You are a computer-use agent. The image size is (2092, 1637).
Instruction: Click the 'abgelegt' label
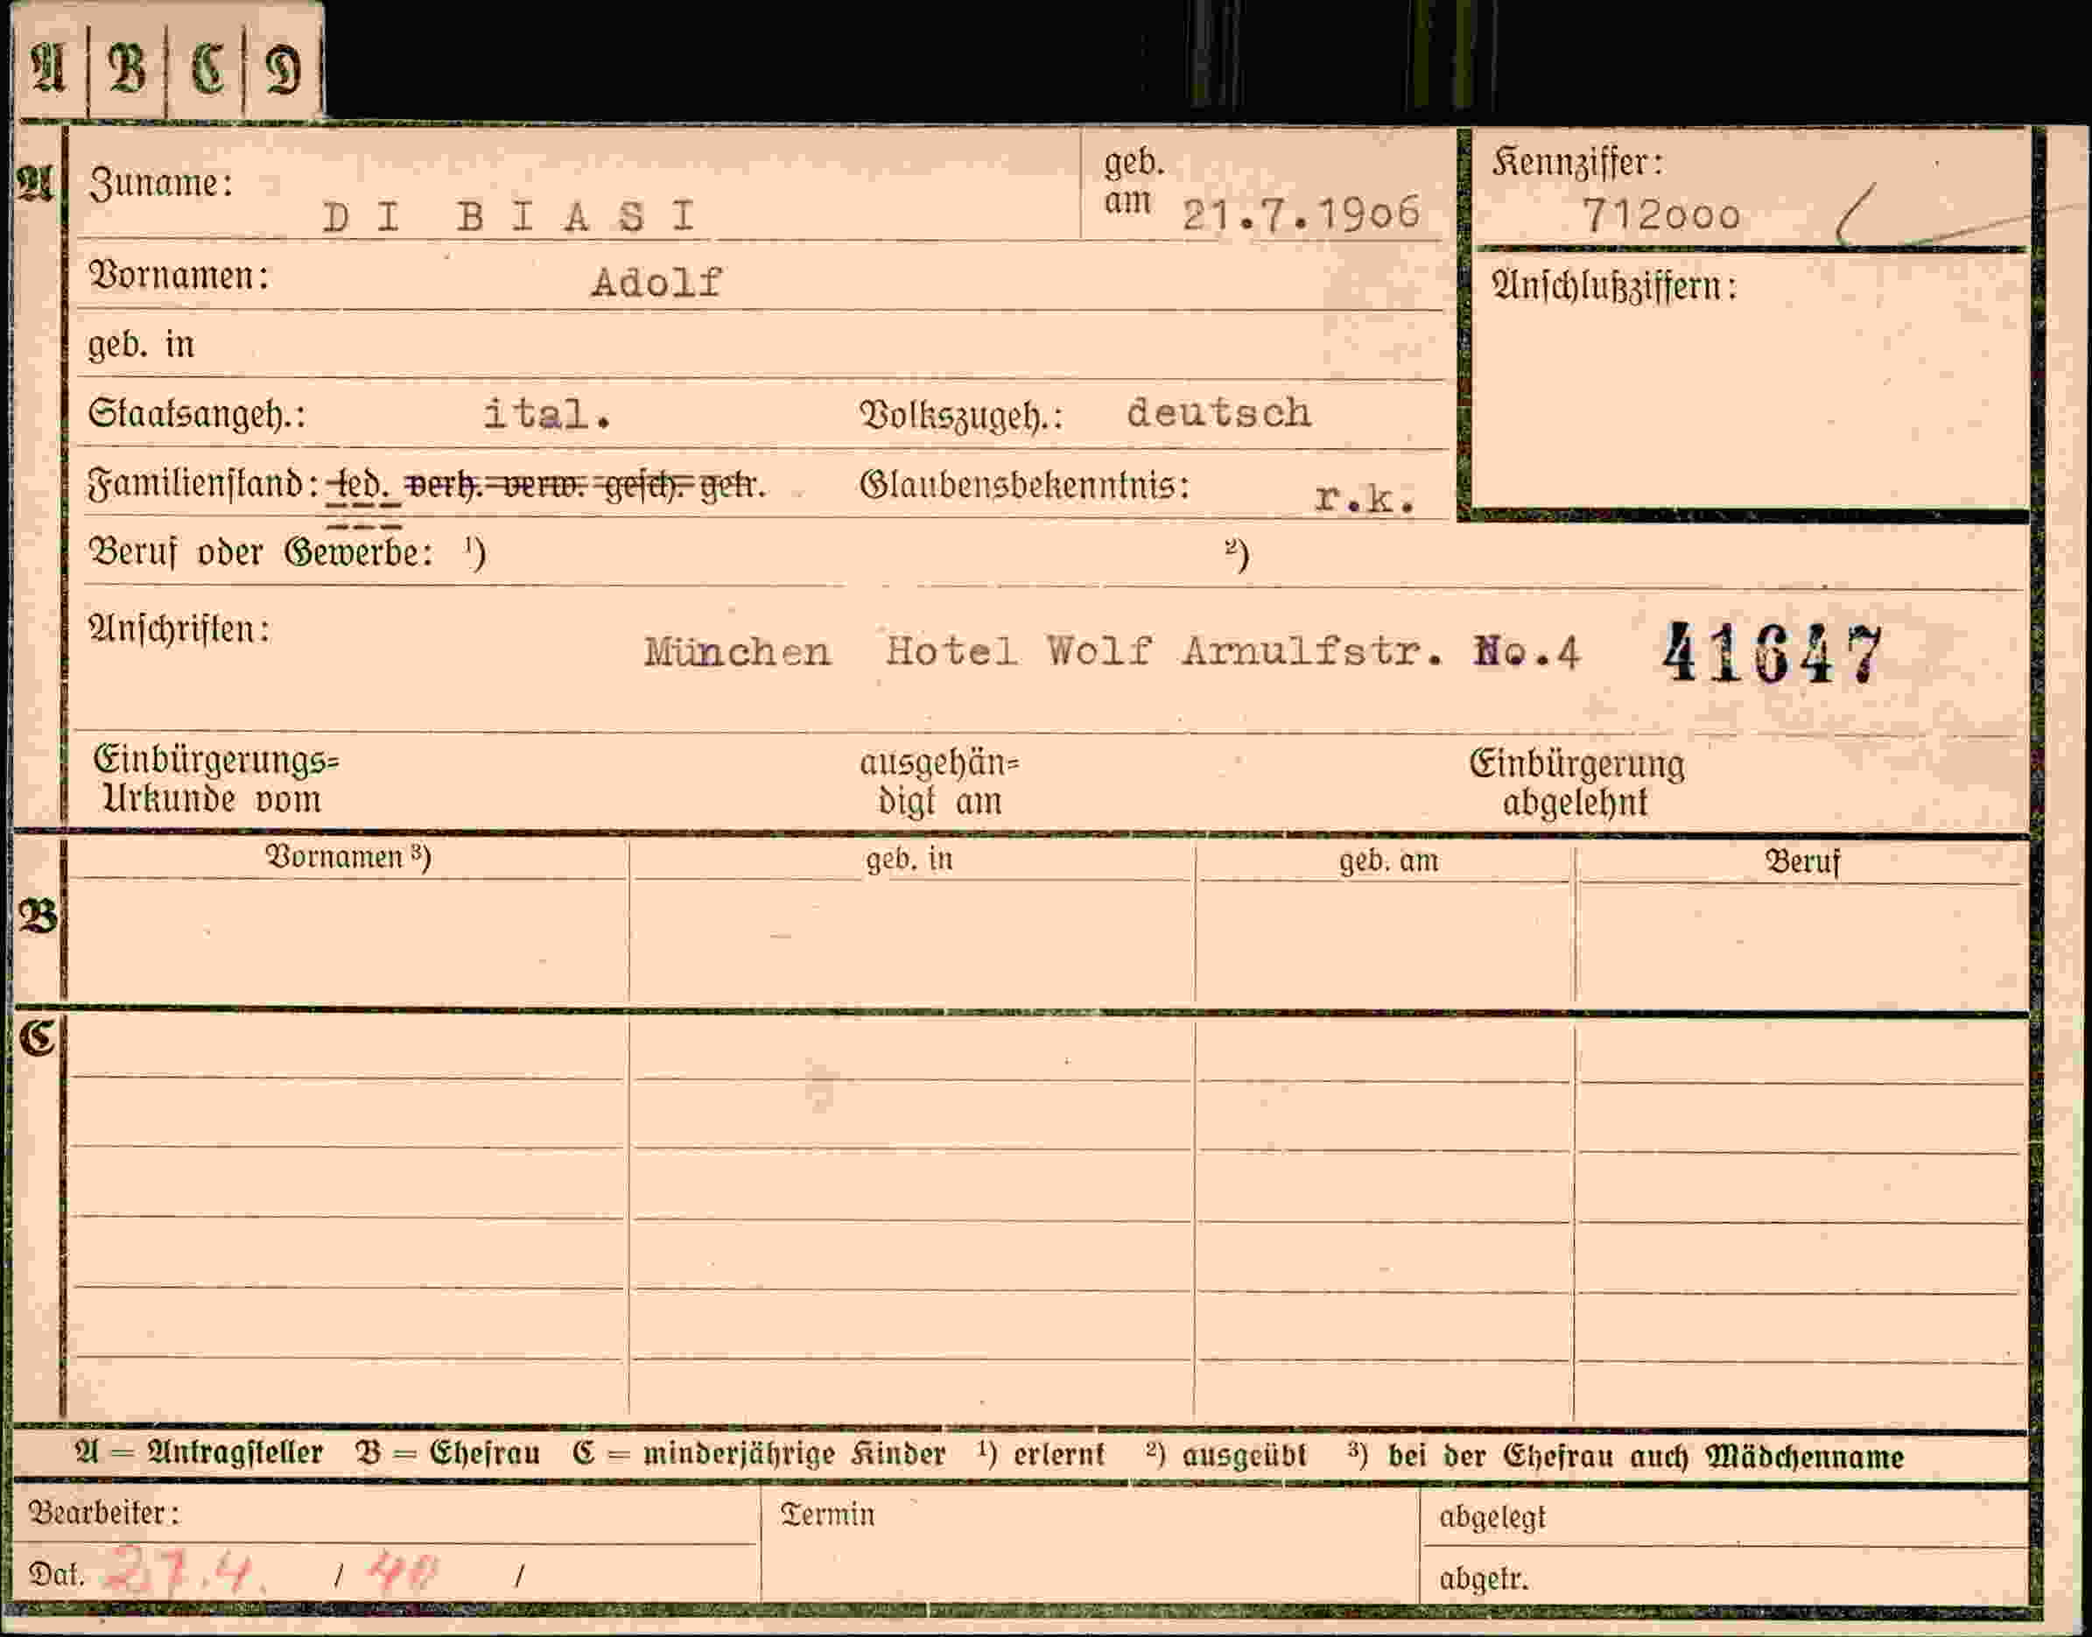point(1492,1518)
